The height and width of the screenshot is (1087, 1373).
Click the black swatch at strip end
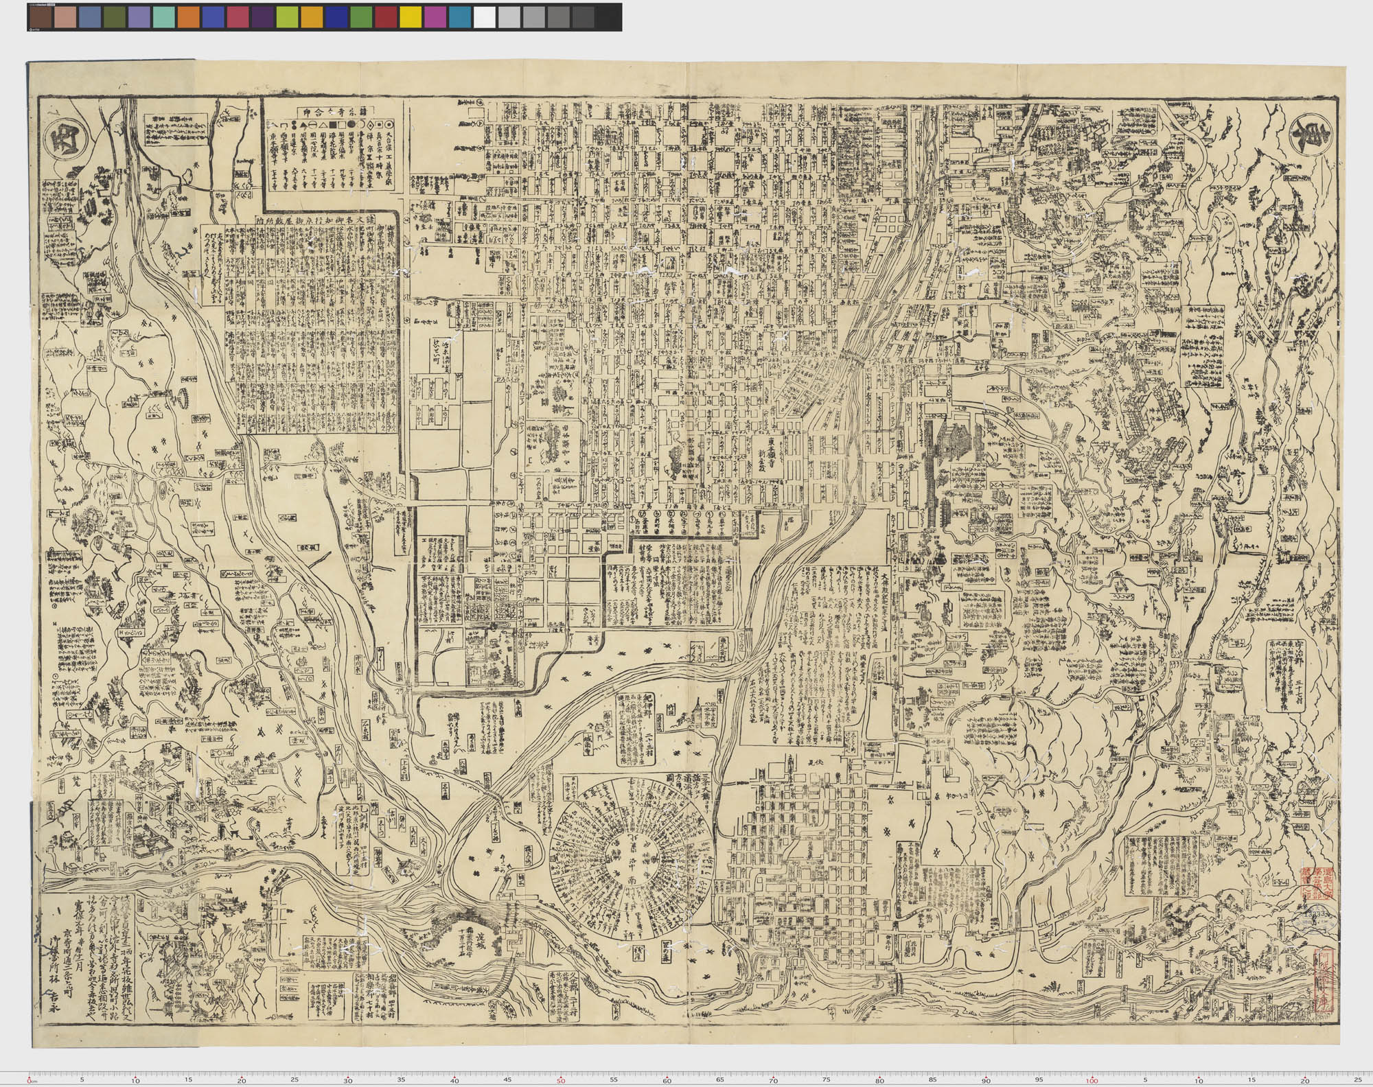pyautogui.click(x=608, y=18)
